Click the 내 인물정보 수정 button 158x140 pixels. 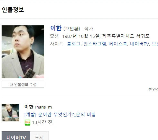point(23,84)
